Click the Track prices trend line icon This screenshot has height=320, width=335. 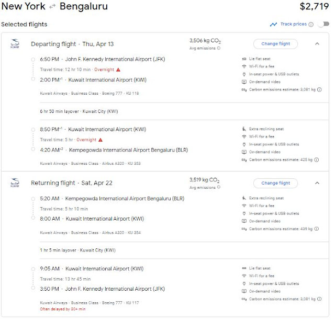click(273, 25)
